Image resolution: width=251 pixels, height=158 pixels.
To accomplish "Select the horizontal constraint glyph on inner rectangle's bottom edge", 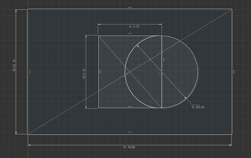I will 130,106.
